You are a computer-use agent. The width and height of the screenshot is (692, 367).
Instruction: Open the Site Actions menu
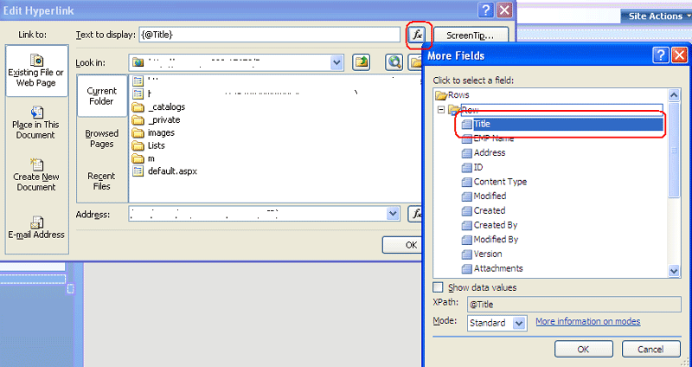(x=657, y=16)
